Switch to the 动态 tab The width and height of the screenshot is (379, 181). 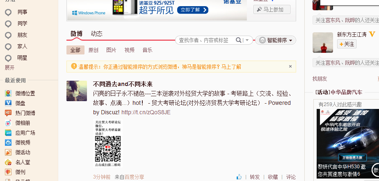(96, 34)
